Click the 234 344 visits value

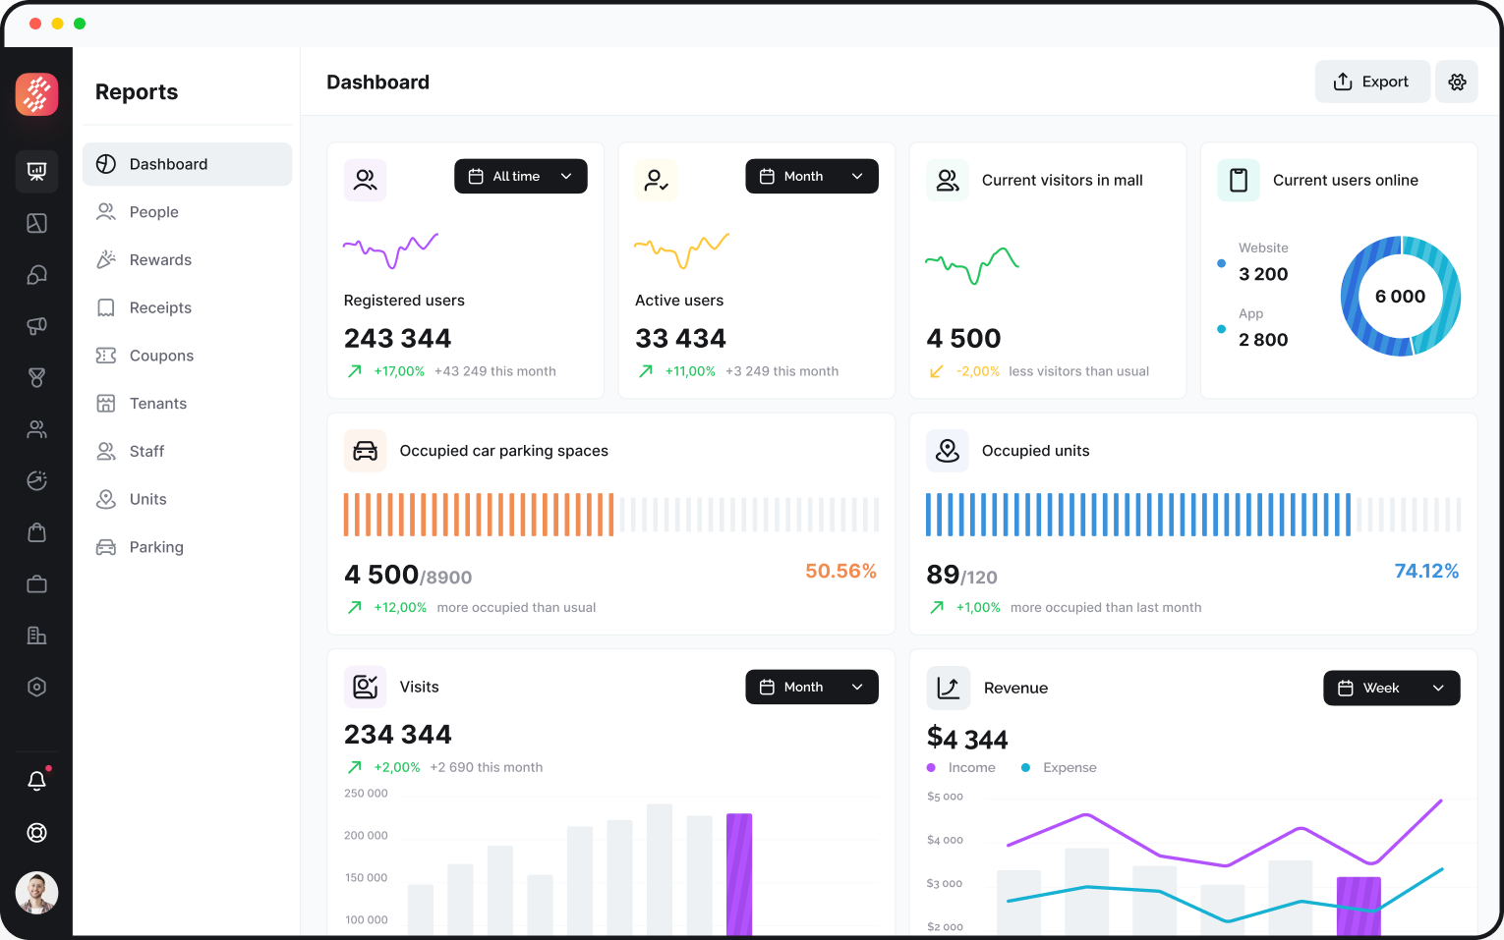tap(397, 734)
